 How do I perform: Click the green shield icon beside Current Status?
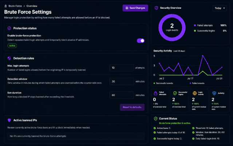coord(155,119)
